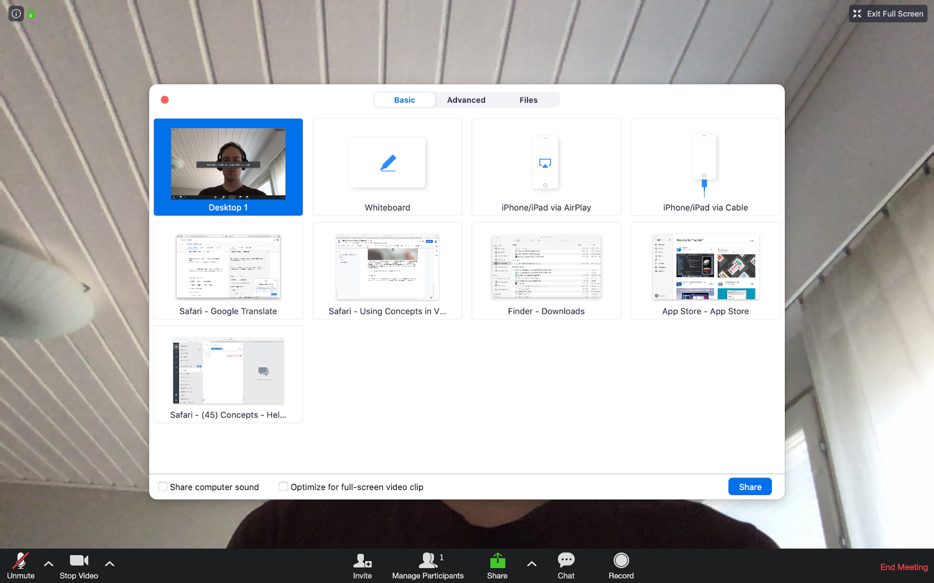934x583 pixels.
Task: Switch to the Advanced tab
Action: coord(466,99)
